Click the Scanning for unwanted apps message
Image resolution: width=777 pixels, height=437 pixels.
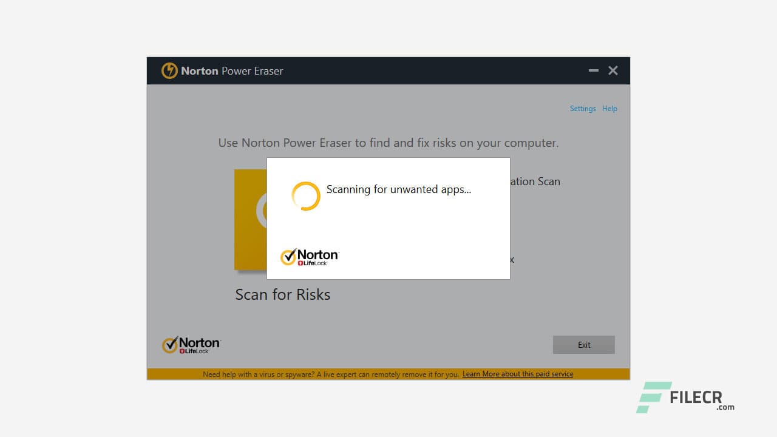[398, 189]
